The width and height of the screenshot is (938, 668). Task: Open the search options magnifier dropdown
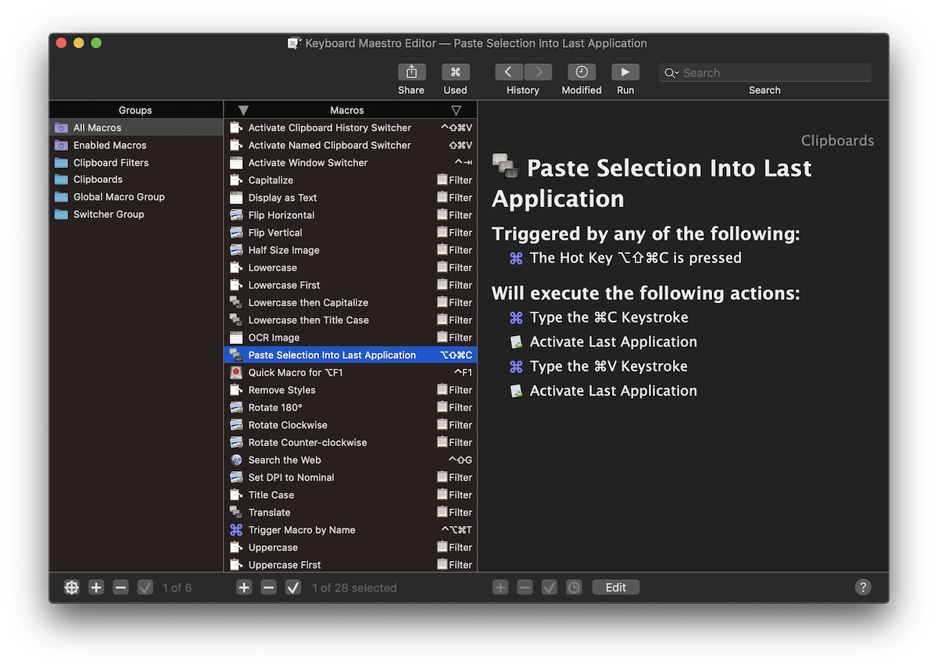tap(671, 73)
